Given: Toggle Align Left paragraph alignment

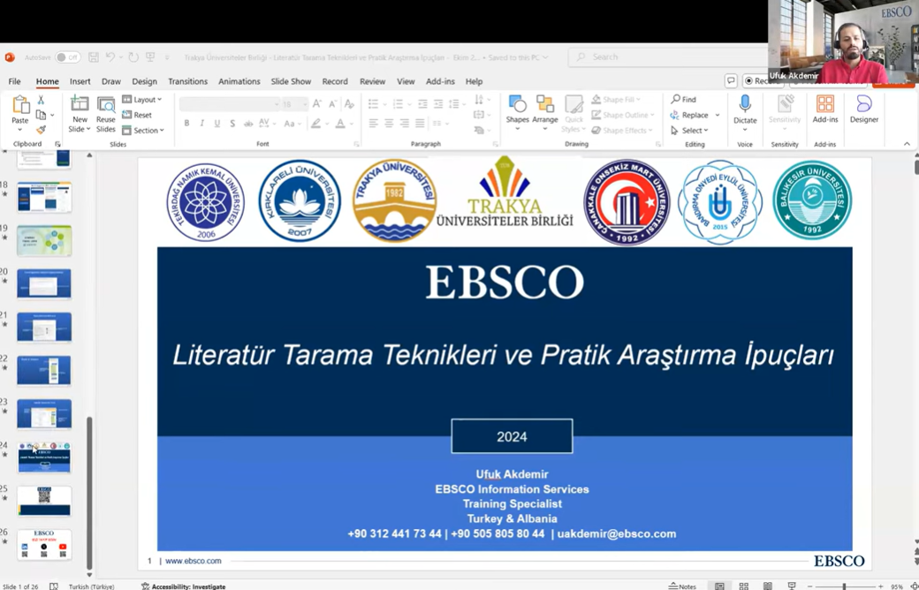Looking at the screenshot, I should [373, 124].
